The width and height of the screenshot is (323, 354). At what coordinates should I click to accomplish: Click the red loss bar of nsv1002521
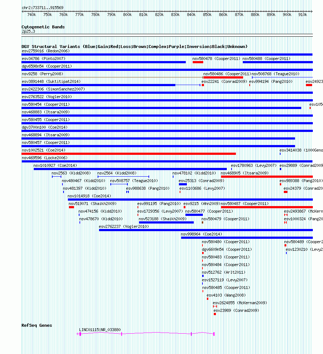pos(128,154)
